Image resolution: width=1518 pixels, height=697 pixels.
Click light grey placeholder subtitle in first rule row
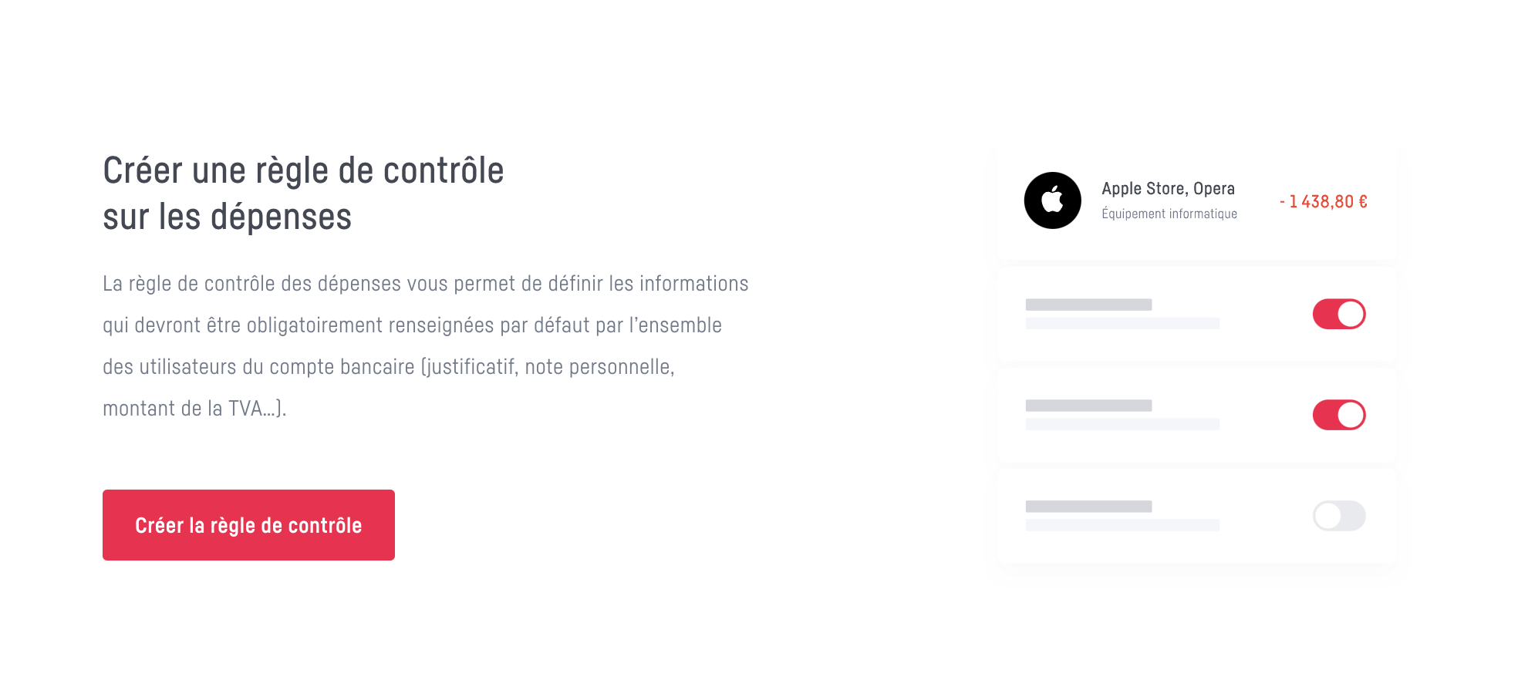[1122, 323]
